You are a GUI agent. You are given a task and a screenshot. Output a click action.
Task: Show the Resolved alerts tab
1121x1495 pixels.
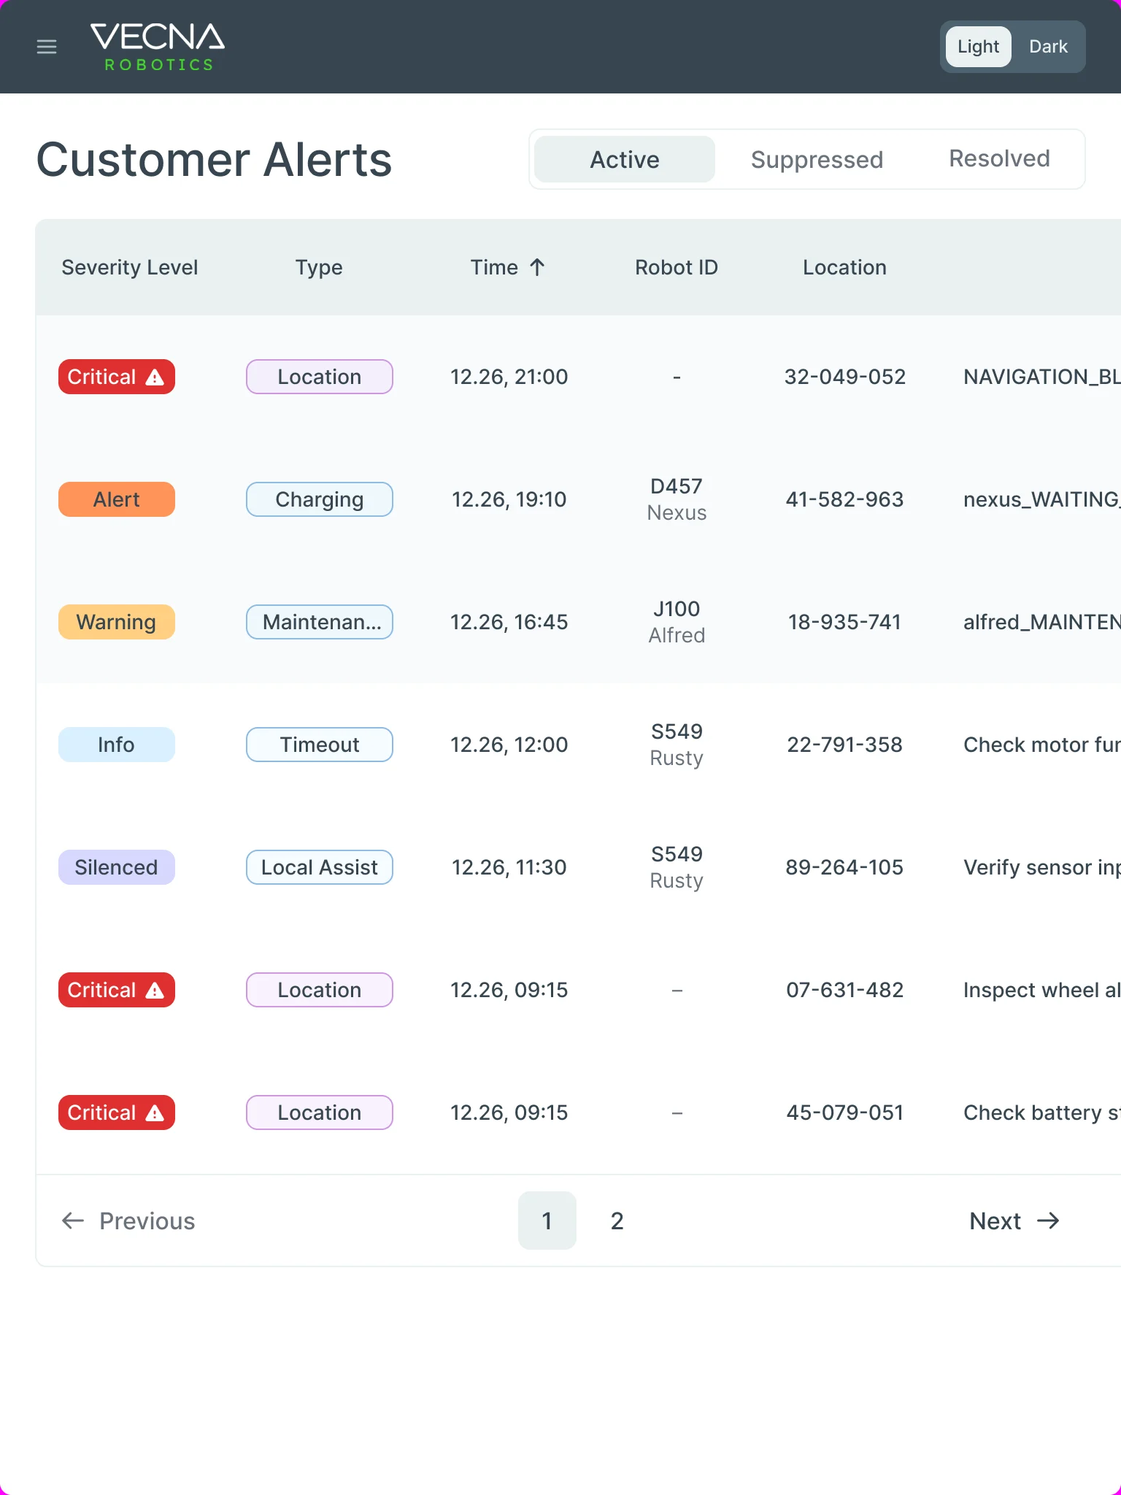click(x=999, y=159)
